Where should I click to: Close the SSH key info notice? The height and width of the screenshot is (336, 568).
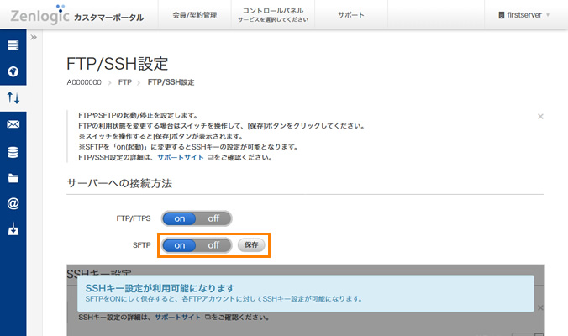click(540, 307)
